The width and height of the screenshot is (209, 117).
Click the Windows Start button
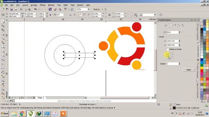pos(4,113)
